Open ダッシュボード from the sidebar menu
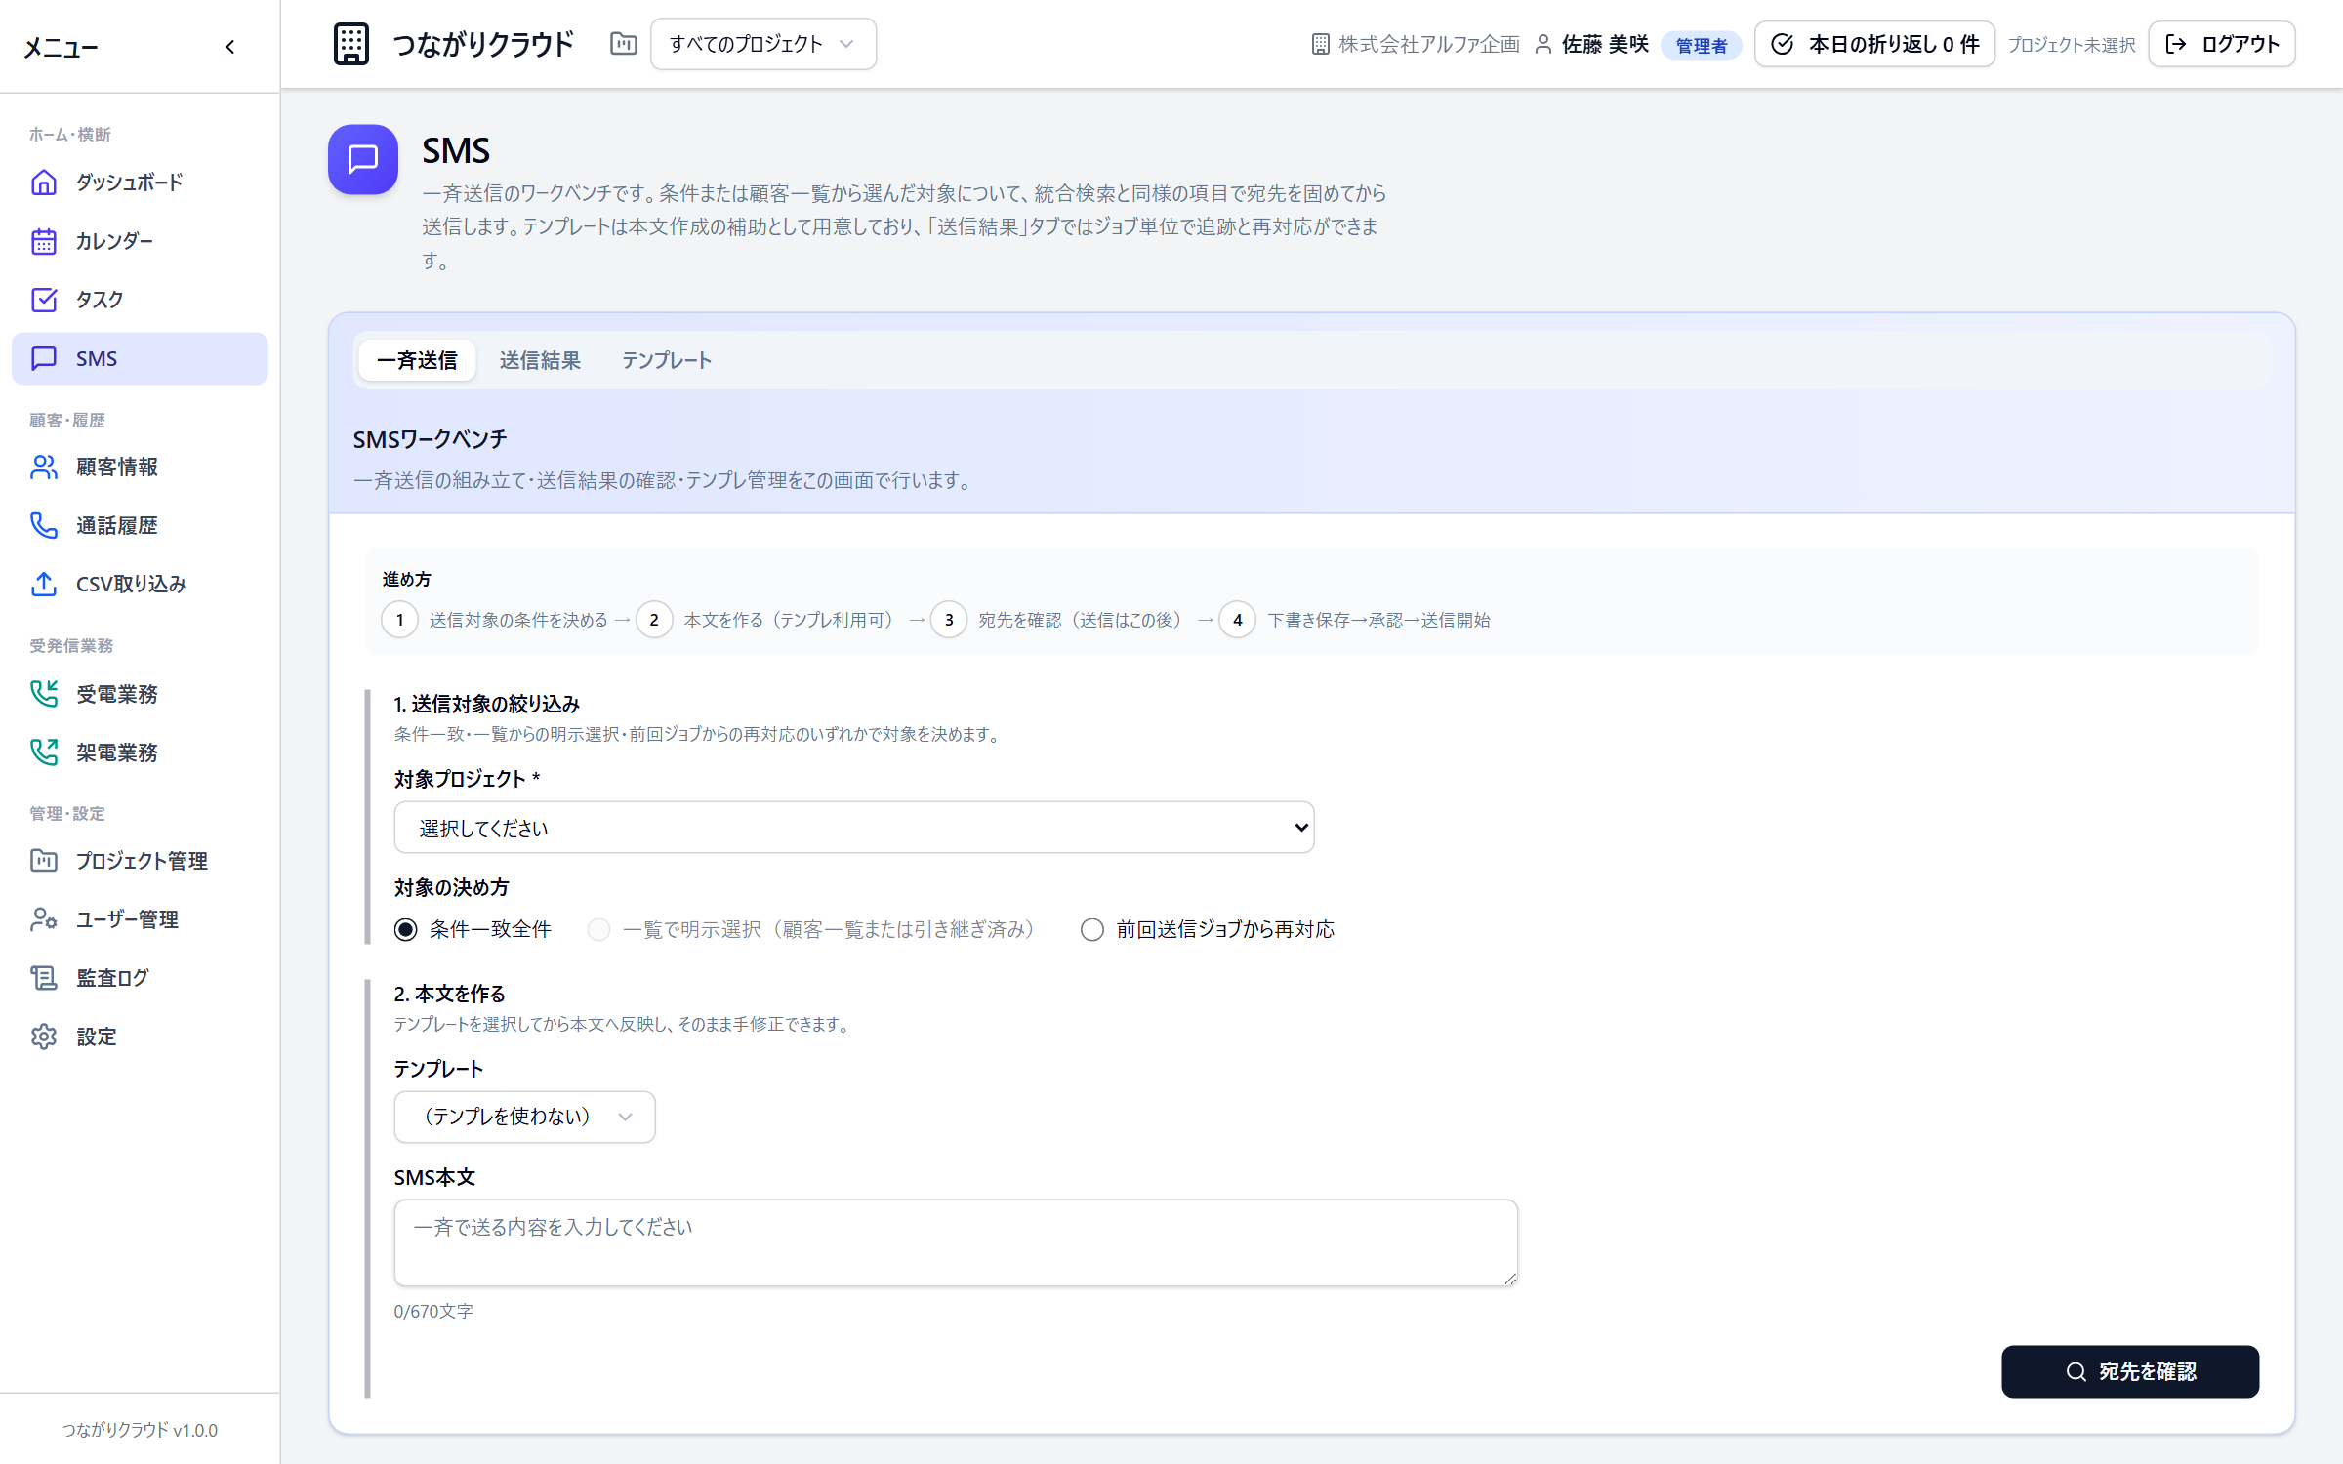Screen dimensions: 2343x1464 point(140,183)
